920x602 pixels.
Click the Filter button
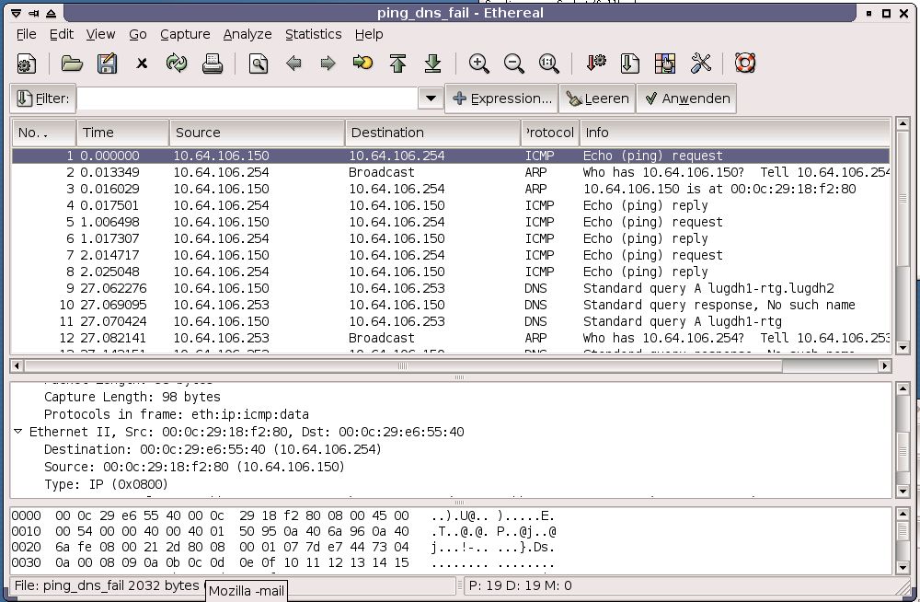43,98
